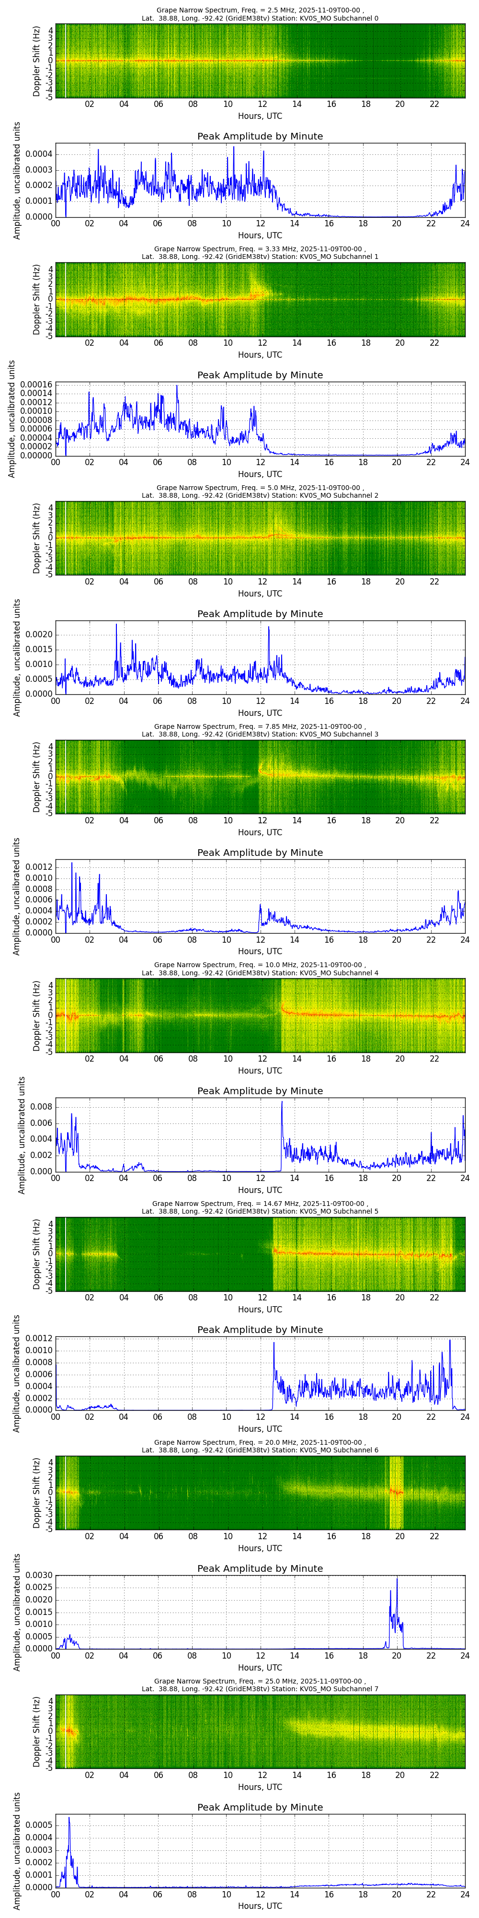Click the 0.0008 y-axis tick in 14.67 MHz amplitude plot
The image size is (479, 1918).
(x=39, y=1363)
